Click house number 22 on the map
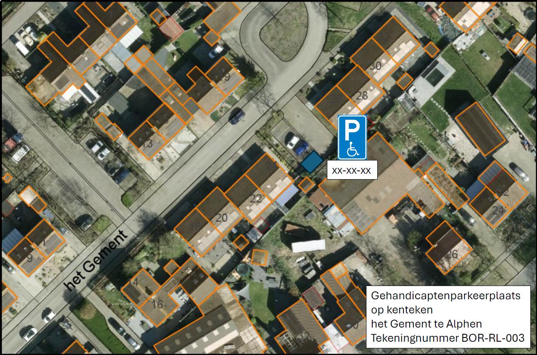Screen dimensions: 537x355 (256, 198)
